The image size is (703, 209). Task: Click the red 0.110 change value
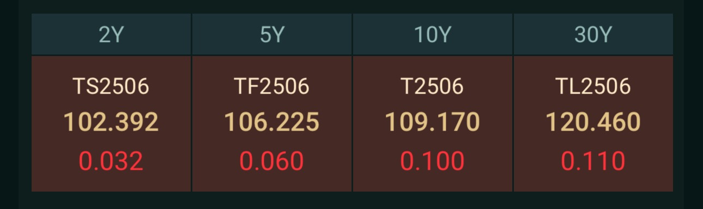pyautogui.click(x=593, y=162)
